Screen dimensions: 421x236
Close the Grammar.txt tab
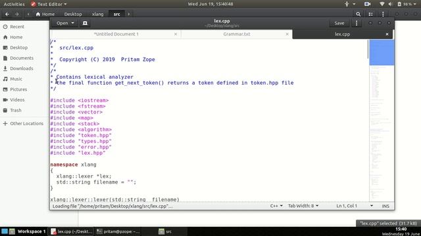click(287, 34)
